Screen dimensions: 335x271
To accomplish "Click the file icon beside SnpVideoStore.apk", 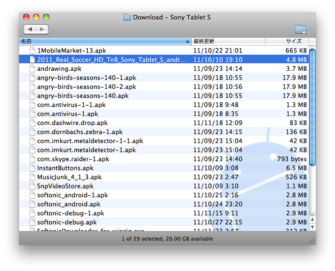I will (x=33, y=186).
